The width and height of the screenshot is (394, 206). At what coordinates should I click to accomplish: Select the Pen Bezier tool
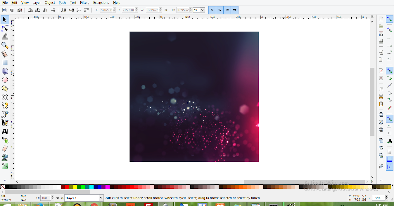click(5, 114)
